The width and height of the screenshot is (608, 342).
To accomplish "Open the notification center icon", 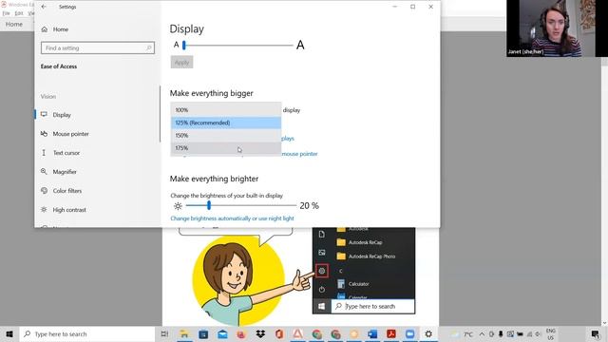I will click(596, 333).
